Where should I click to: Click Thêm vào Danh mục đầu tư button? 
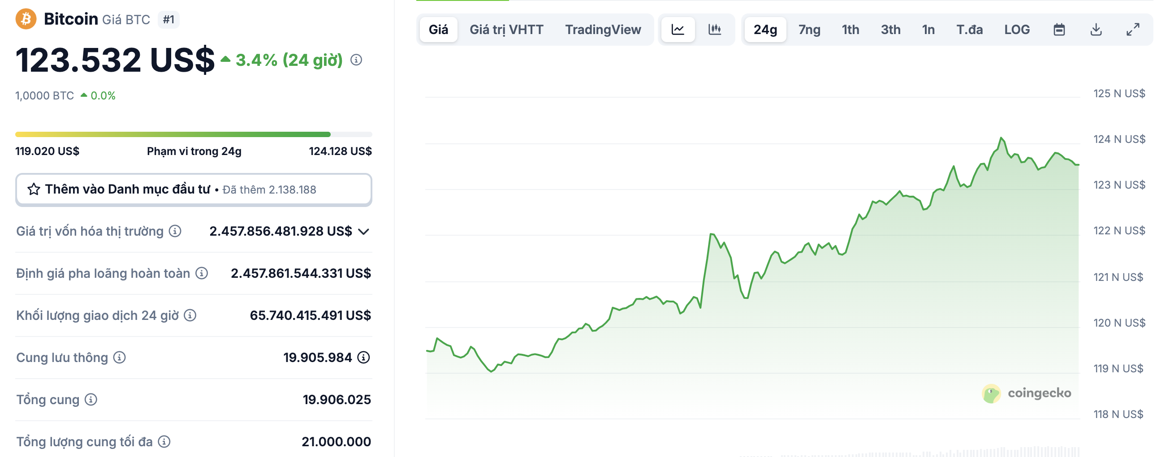pos(194,190)
